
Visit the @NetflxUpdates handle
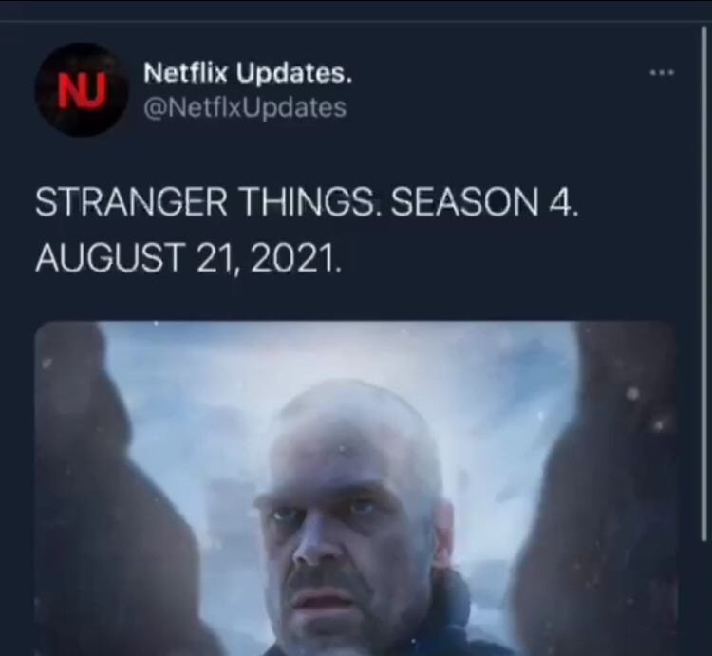245,107
